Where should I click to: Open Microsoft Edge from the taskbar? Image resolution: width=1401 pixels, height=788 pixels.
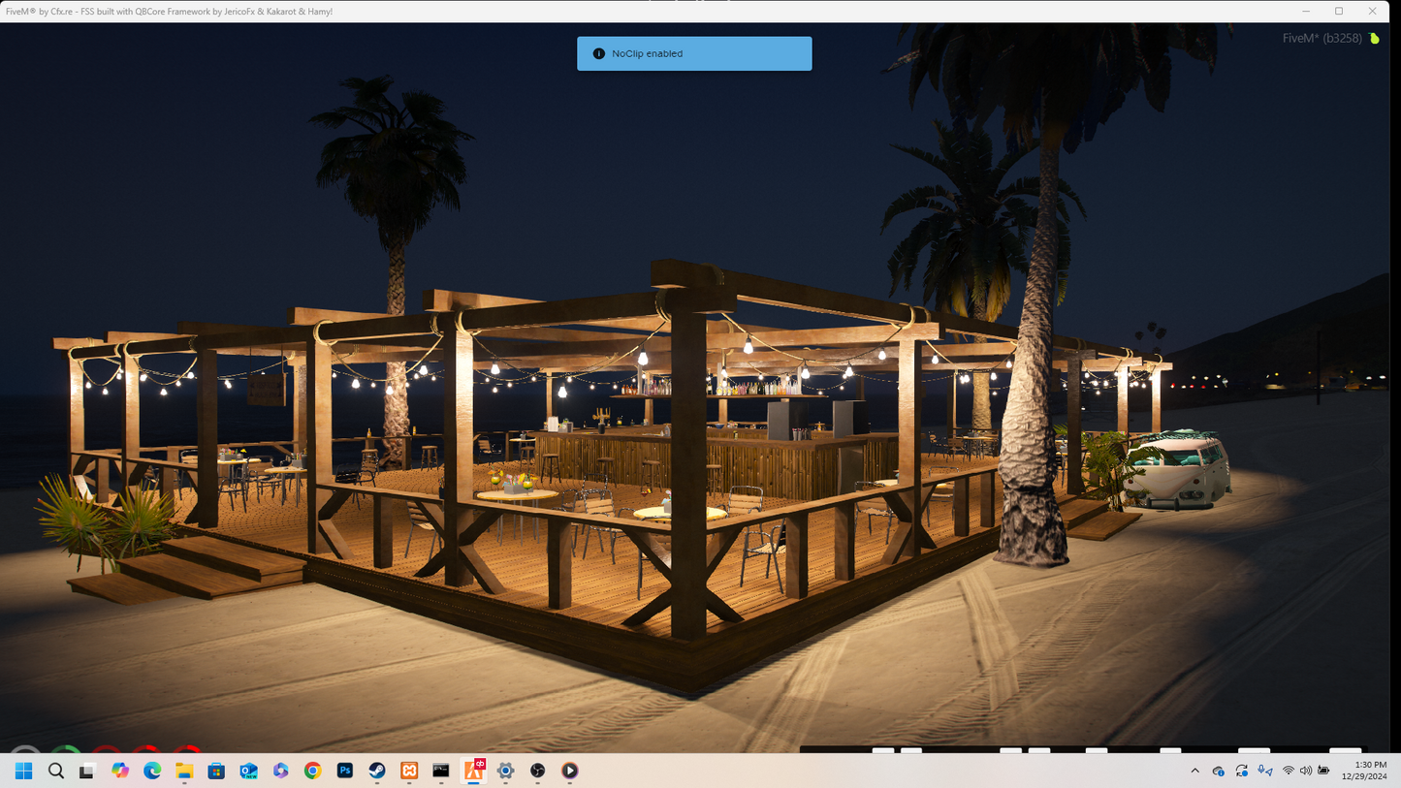[x=152, y=771]
